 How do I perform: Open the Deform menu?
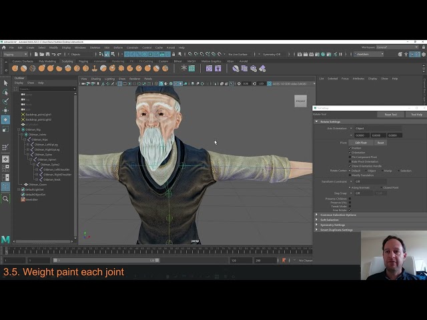pyautogui.click(x=118, y=47)
